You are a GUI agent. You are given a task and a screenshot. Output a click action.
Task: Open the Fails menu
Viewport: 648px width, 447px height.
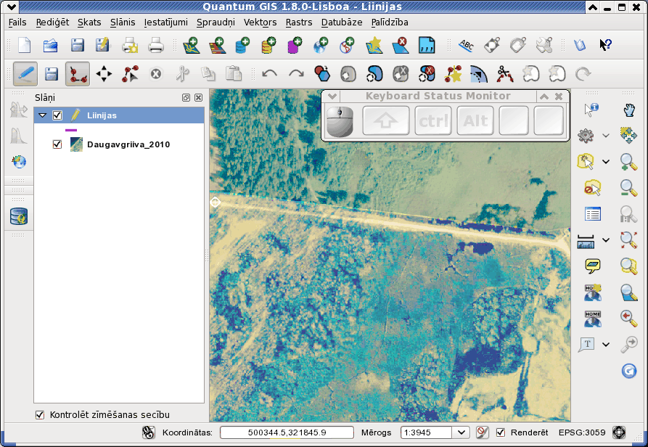coord(17,22)
